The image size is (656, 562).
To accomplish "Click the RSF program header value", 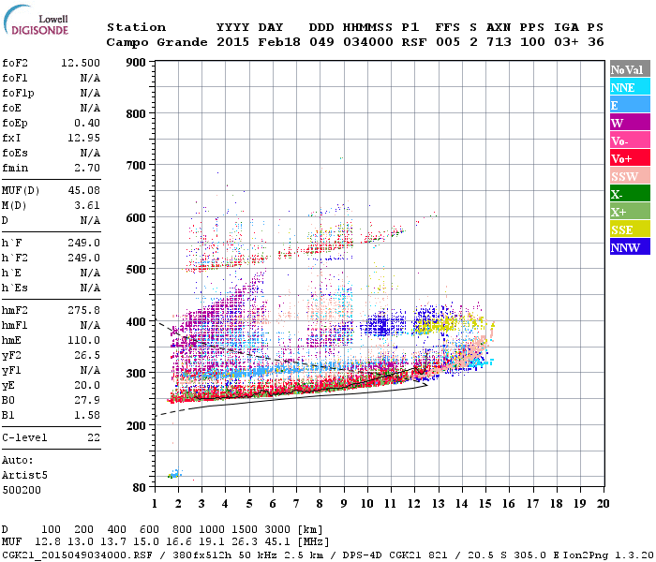I will coord(414,42).
